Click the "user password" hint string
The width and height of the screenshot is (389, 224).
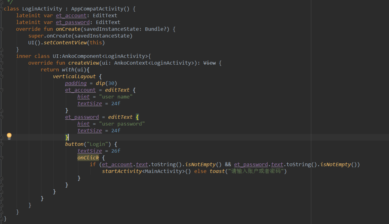[122, 124]
